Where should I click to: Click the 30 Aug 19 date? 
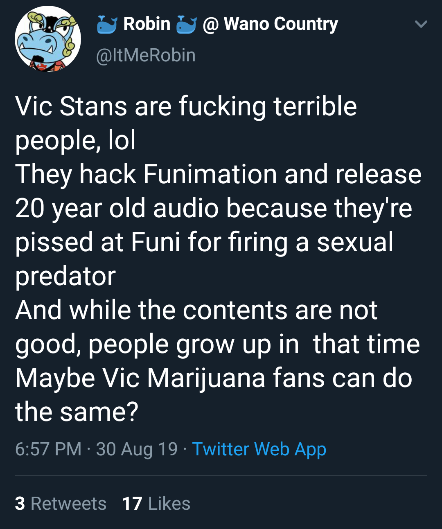137,449
